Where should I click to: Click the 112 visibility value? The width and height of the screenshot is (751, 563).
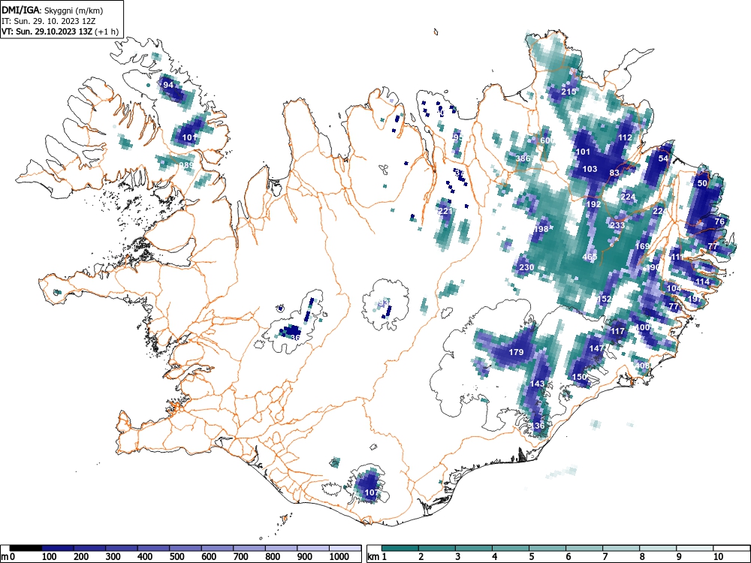pos(625,137)
